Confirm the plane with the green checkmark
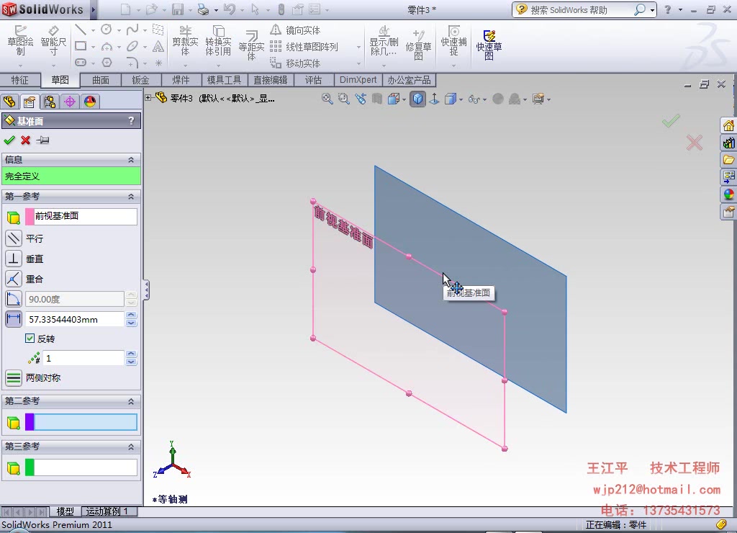Screen dimensions: 737x533 tap(9, 140)
